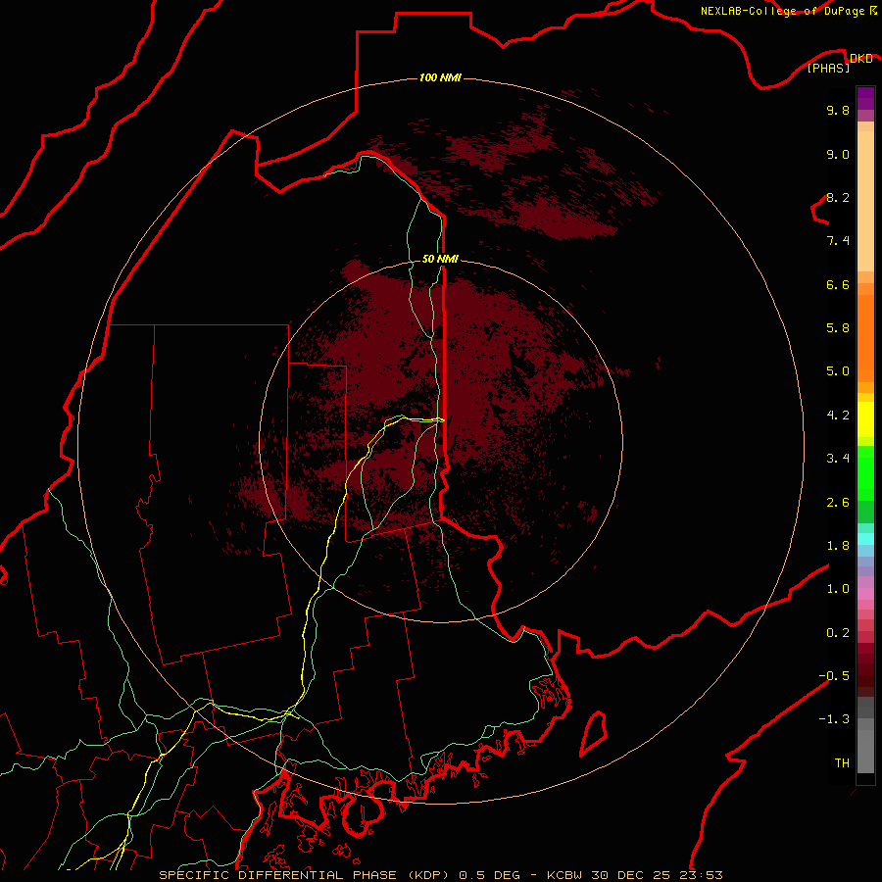Click the 3.4 color scale value
This screenshot has height=882, width=882.
click(838, 458)
